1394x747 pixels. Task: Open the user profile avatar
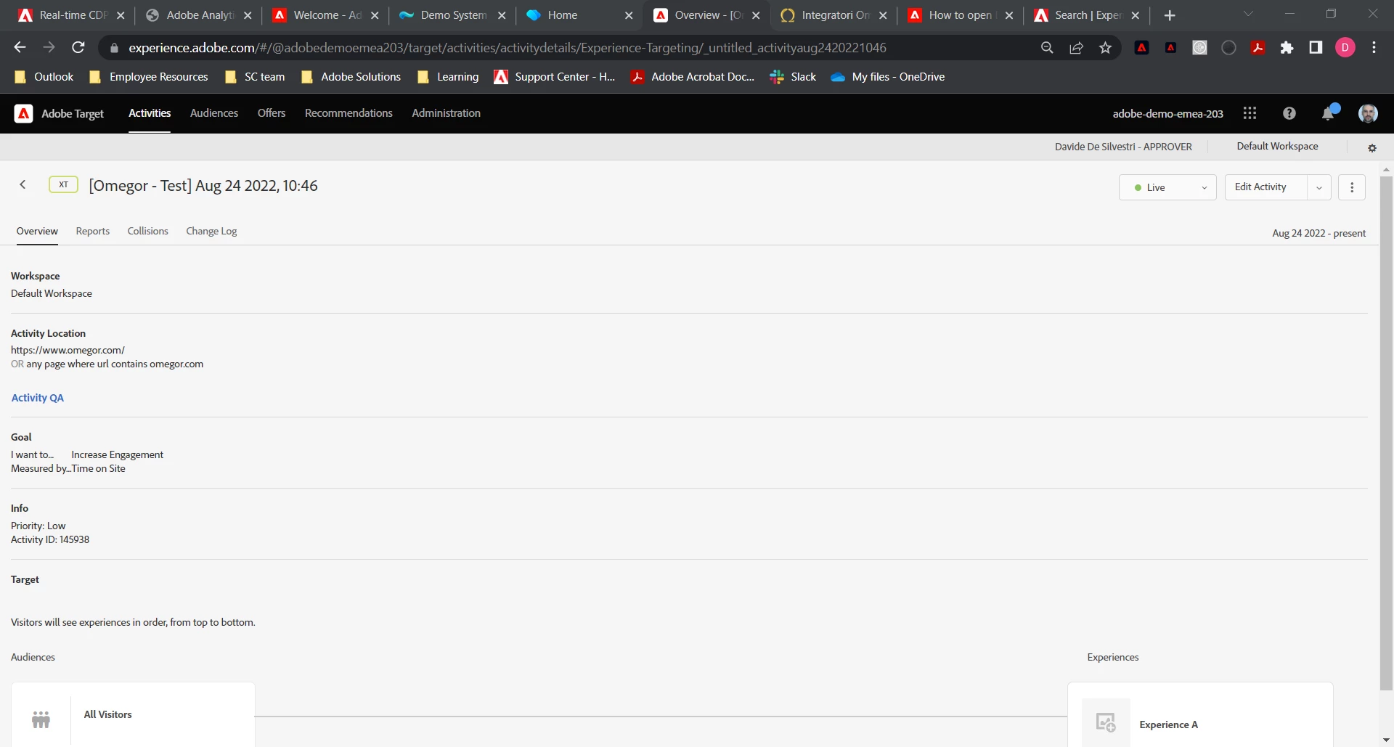pos(1368,113)
